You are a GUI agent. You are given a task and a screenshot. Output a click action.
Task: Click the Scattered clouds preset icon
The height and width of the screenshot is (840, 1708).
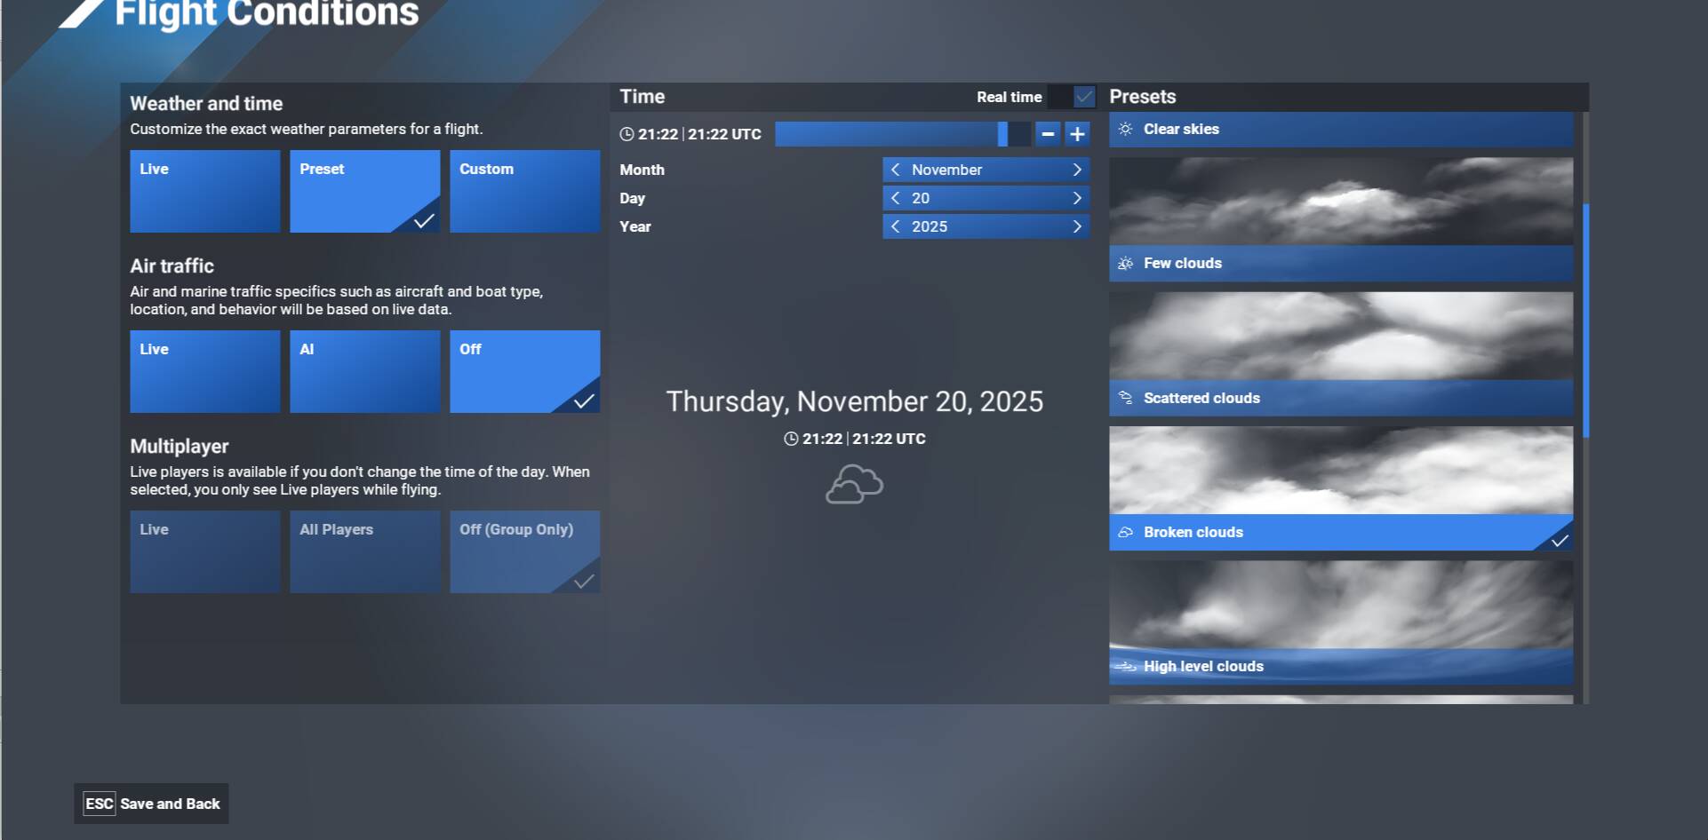click(1125, 398)
